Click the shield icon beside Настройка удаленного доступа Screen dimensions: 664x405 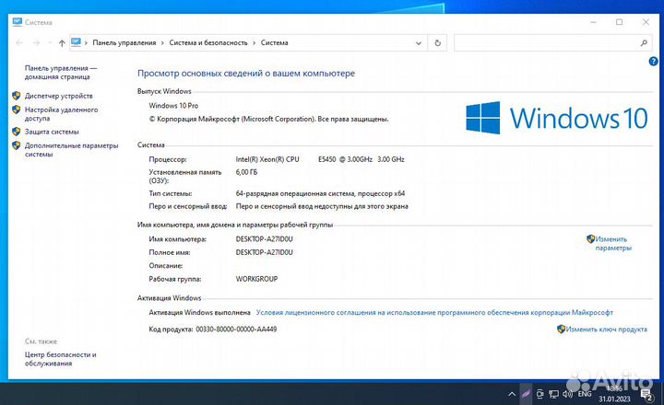17,110
